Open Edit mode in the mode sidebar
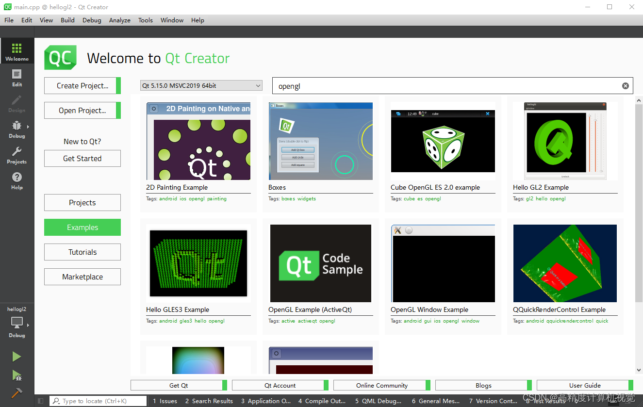 (17, 77)
